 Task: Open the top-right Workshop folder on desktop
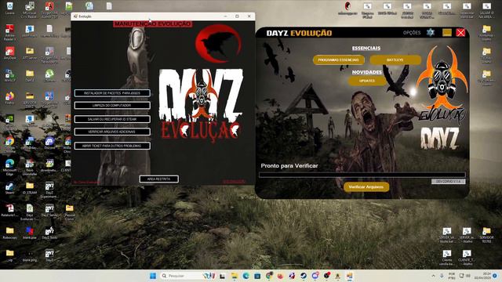[486, 32]
